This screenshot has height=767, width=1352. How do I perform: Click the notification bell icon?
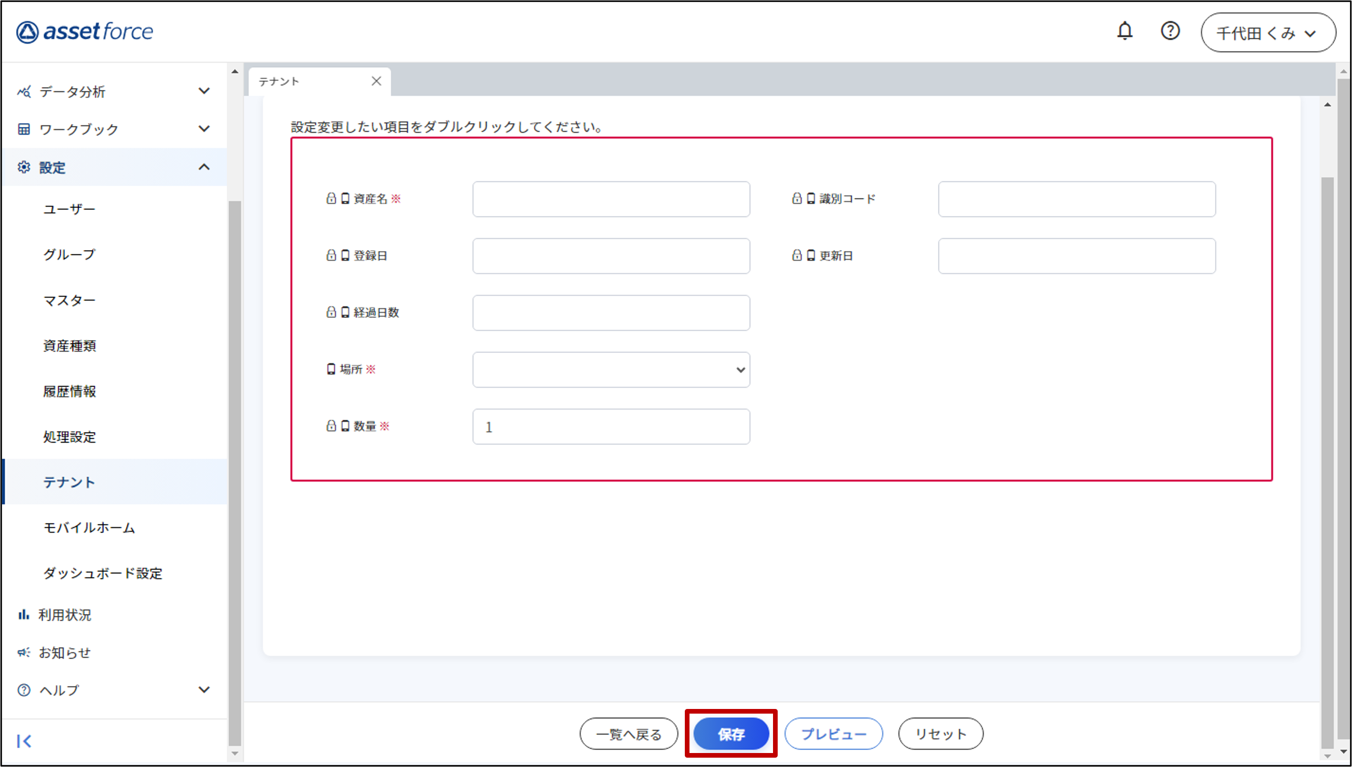tap(1124, 31)
